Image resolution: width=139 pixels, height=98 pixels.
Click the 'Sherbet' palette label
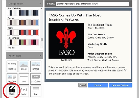(11, 48)
